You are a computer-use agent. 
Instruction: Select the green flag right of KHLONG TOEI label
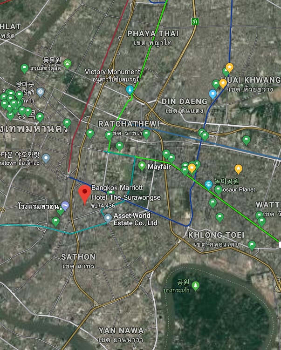(252, 245)
